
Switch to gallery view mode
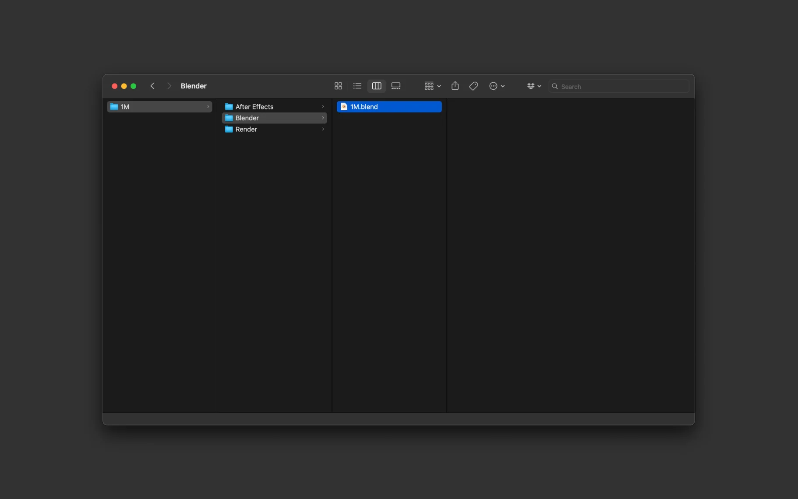[x=395, y=86]
